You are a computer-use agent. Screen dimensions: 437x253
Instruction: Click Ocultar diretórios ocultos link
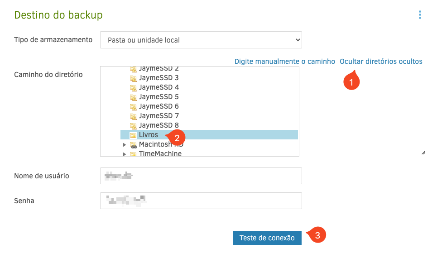(x=381, y=62)
